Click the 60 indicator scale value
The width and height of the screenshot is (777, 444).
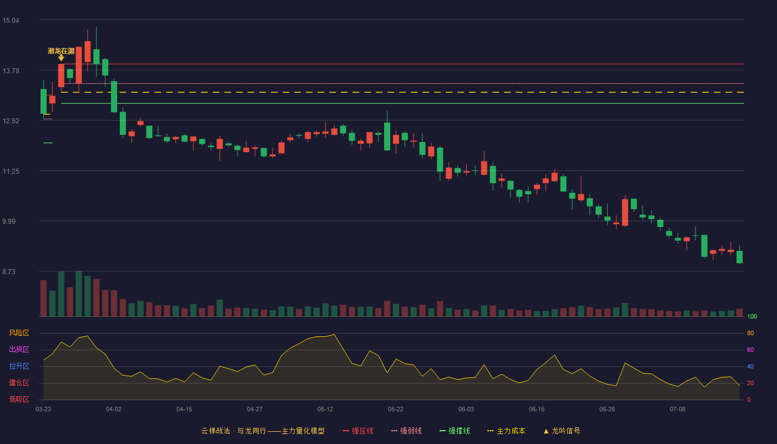(x=750, y=350)
